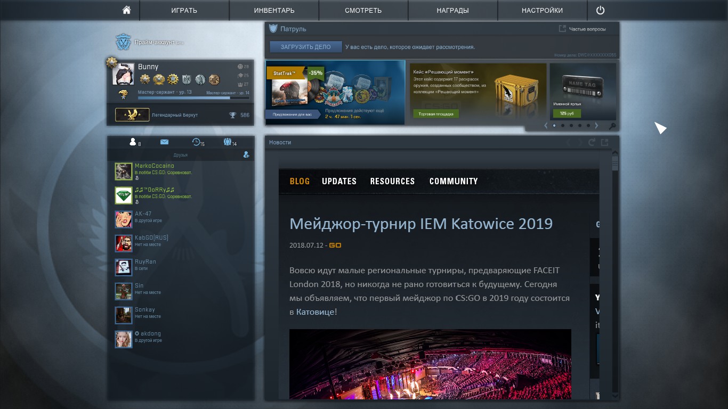Viewport: 728px width, 409px height.
Task: Click the store magnifier search icon
Action: click(x=612, y=126)
